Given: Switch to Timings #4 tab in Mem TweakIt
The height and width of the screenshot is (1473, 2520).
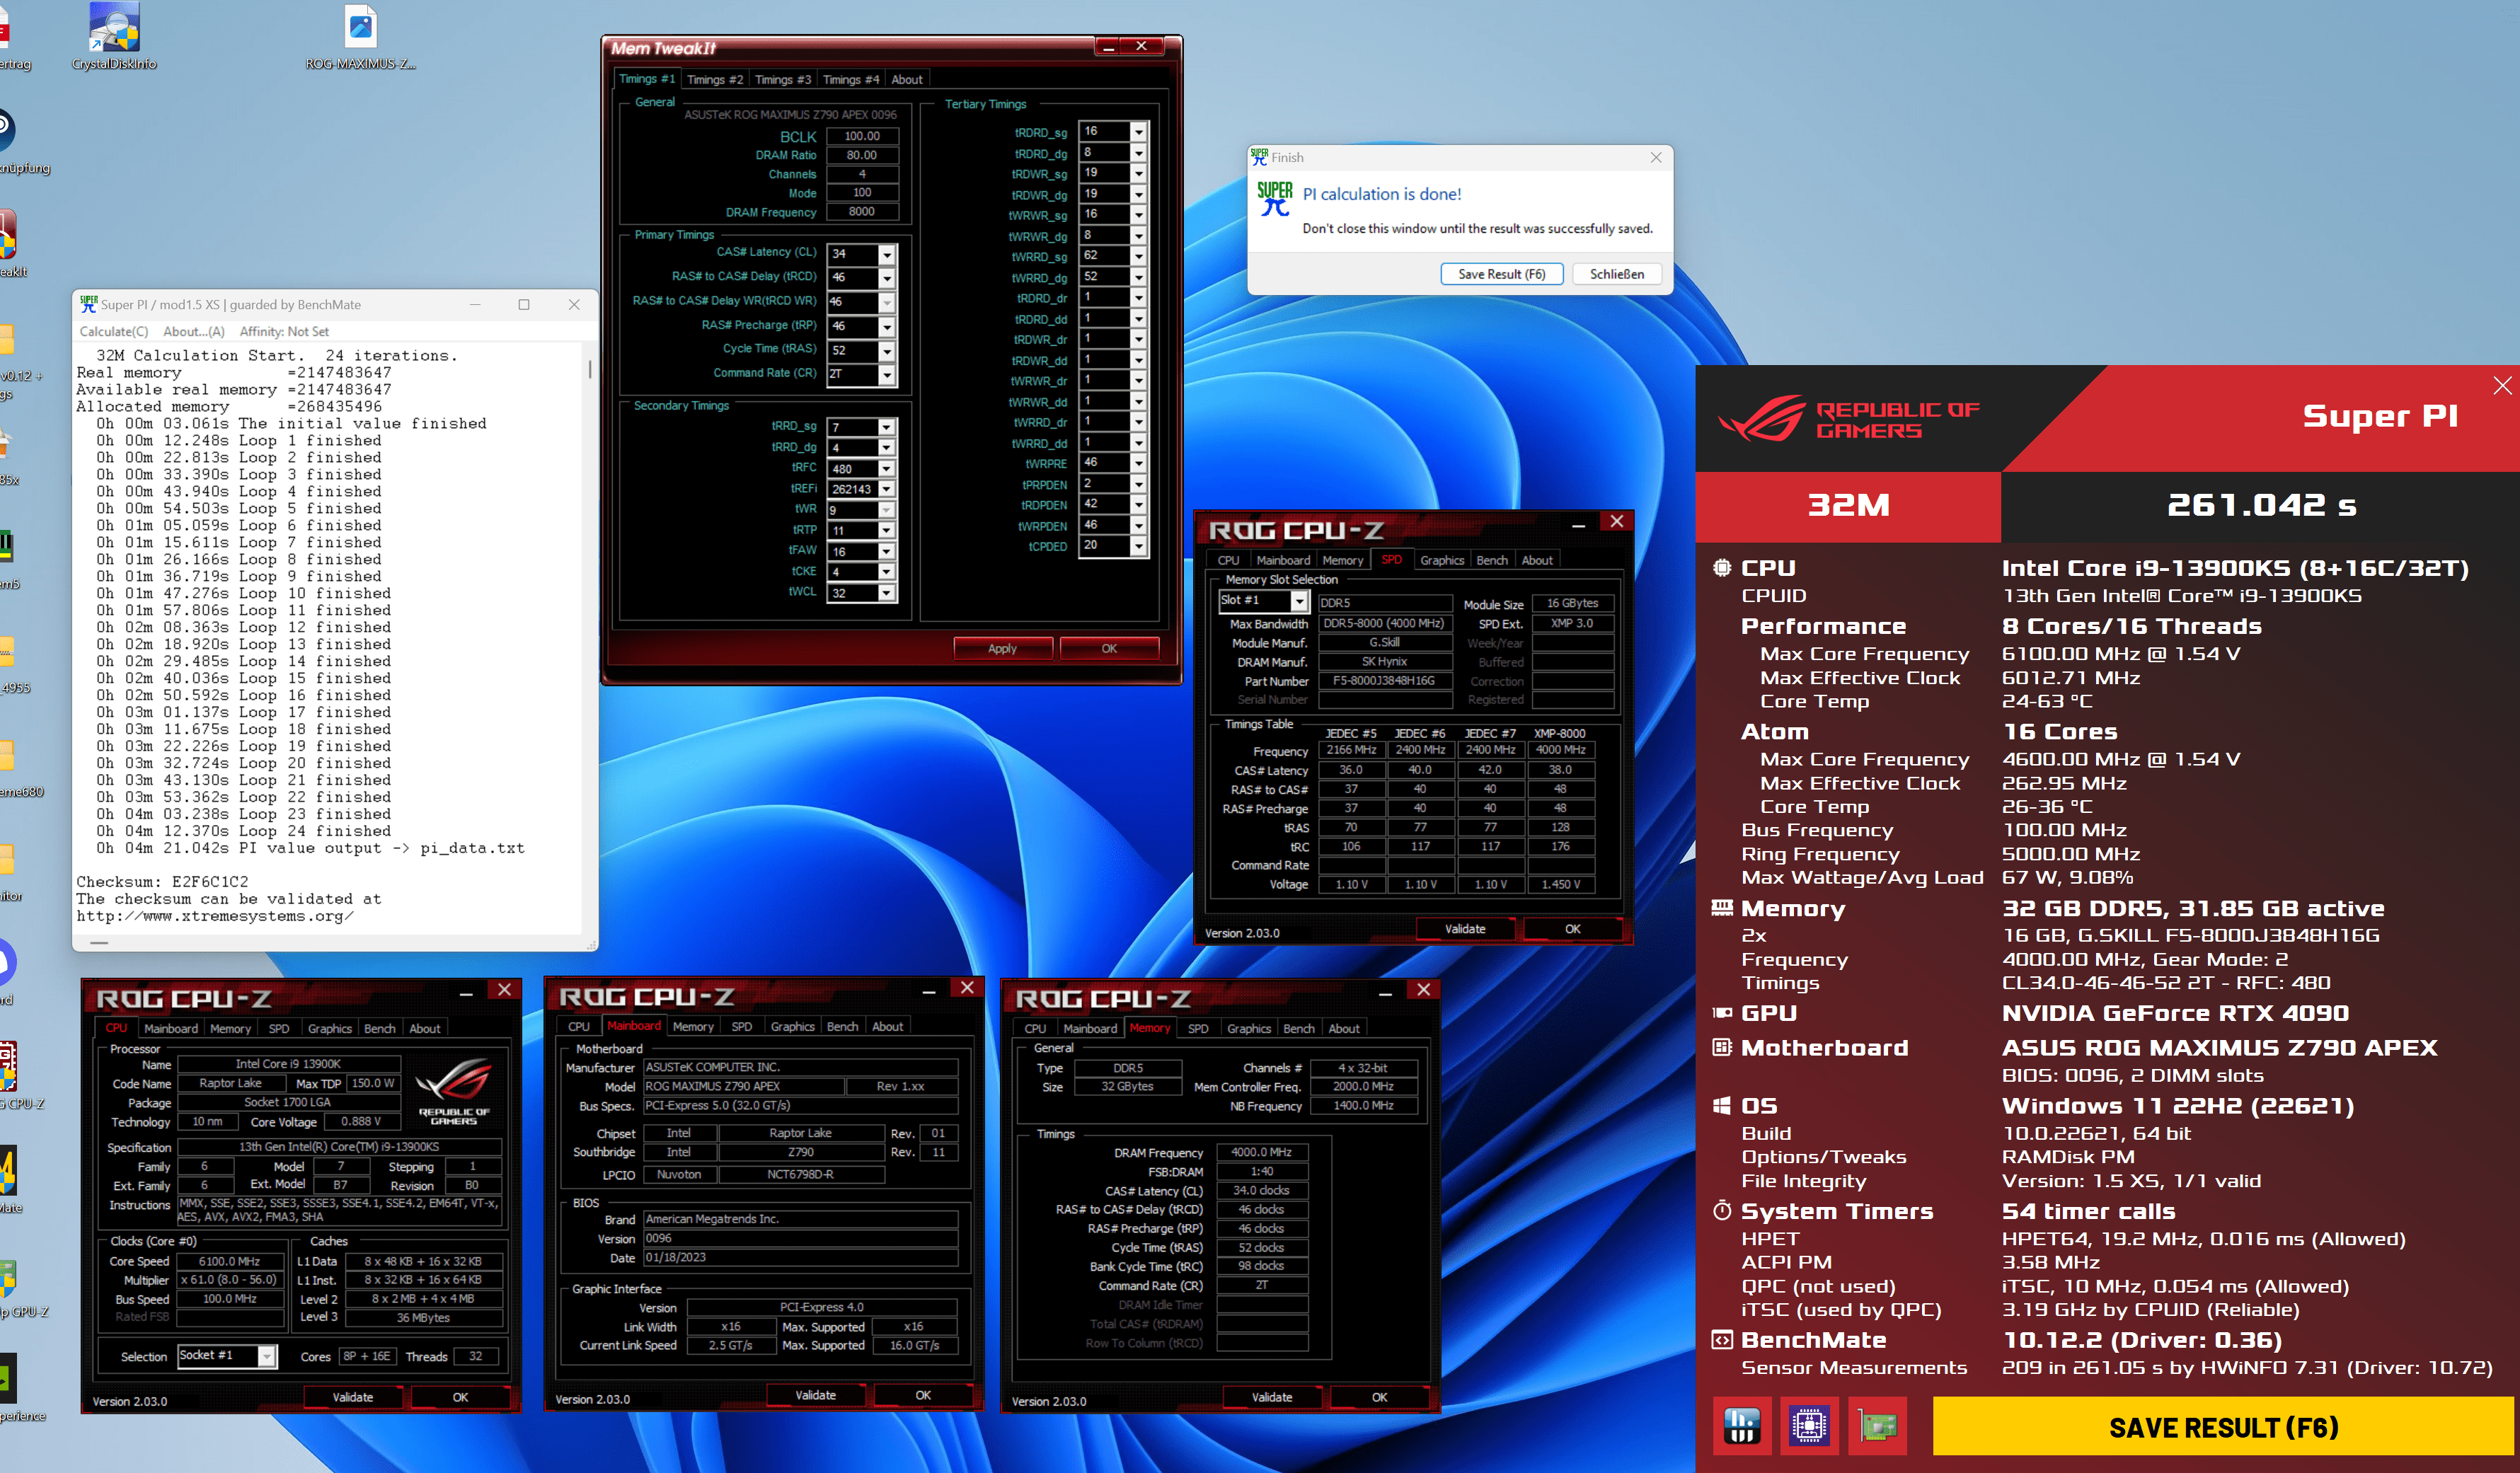Looking at the screenshot, I should pyautogui.click(x=851, y=80).
